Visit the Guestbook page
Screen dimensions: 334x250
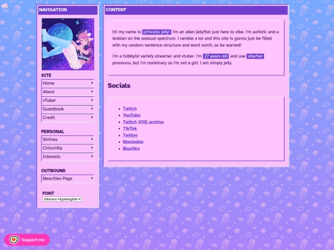click(x=67, y=109)
